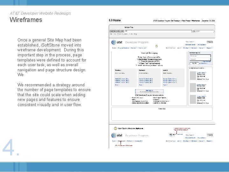
Task: Expand the Devices dropdown in home wireframe nav
Action: (x=134, y=48)
